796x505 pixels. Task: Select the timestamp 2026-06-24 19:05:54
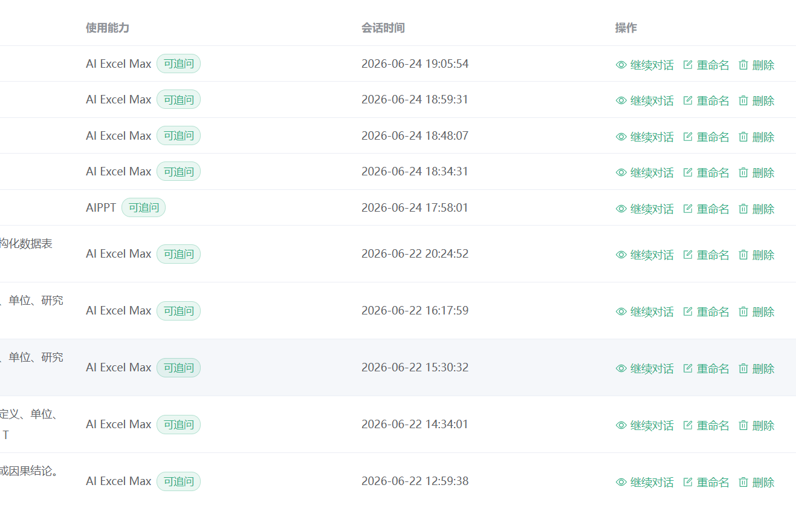coord(415,64)
